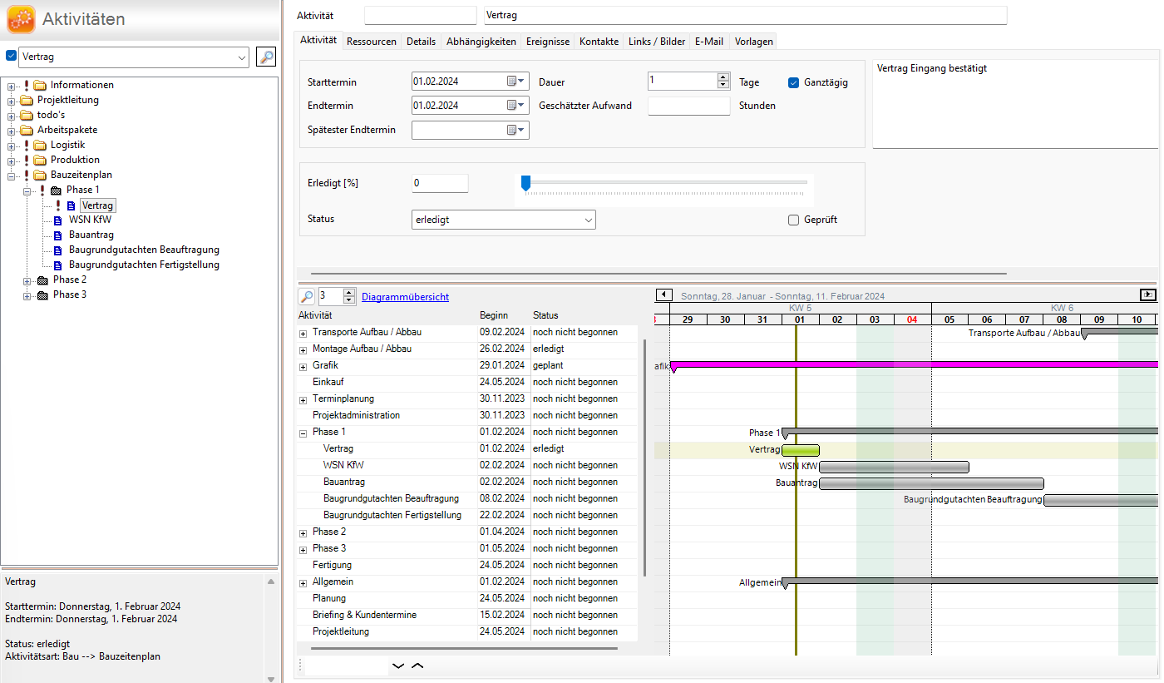The width and height of the screenshot is (1164, 683).
Task: Click the WSN KfW document icon
Action: click(x=57, y=220)
